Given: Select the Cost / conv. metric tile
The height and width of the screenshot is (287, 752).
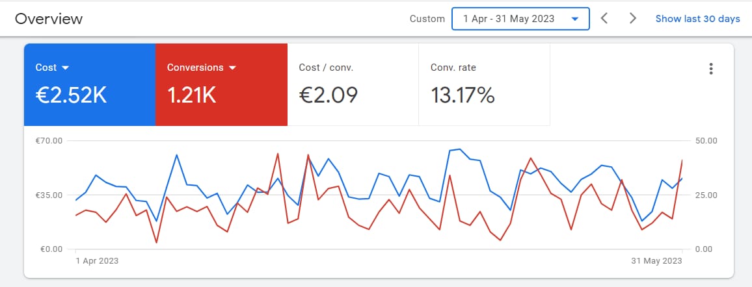Looking at the screenshot, I should click(353, 84).
